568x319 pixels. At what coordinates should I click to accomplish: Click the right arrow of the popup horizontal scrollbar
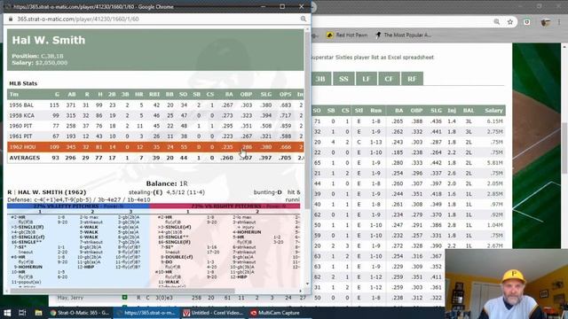[x=300, y=291]
